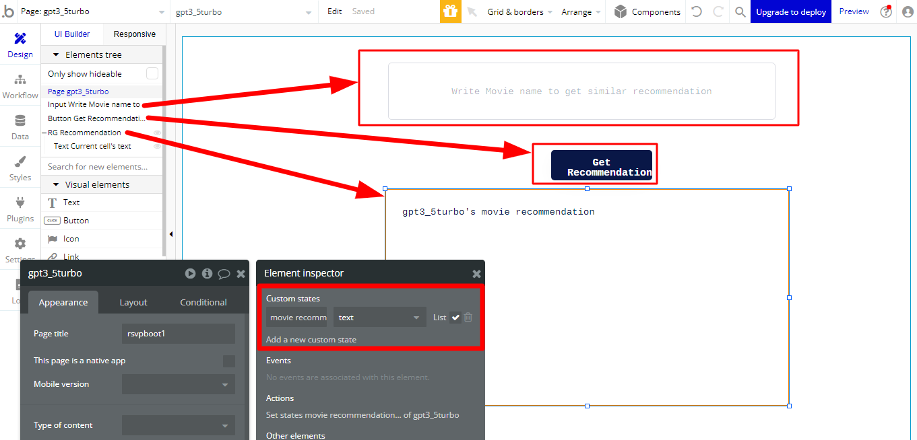Select the Appearance tab

pos(63,302)
